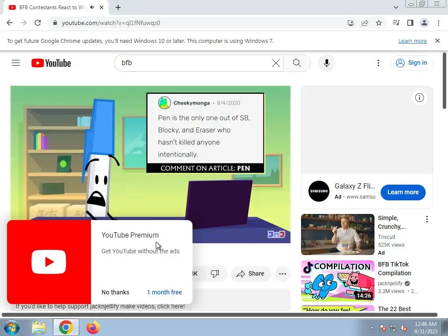Open BFB TikTok Compilation thumbnail

click(337, 280)
